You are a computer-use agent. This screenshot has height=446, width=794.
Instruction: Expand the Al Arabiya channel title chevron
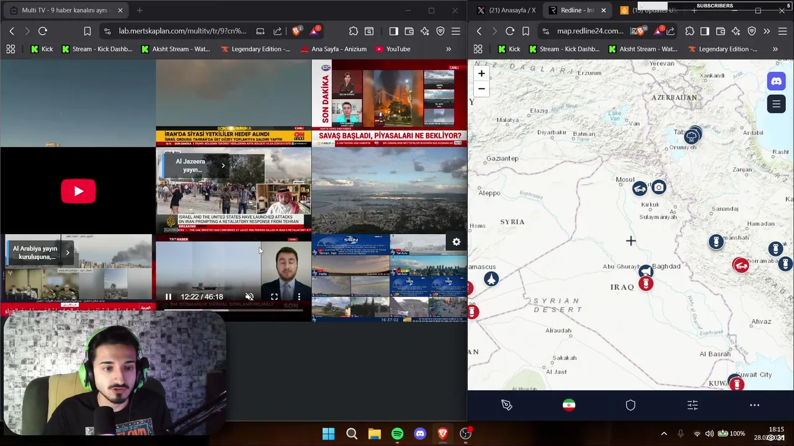point(68,252)
